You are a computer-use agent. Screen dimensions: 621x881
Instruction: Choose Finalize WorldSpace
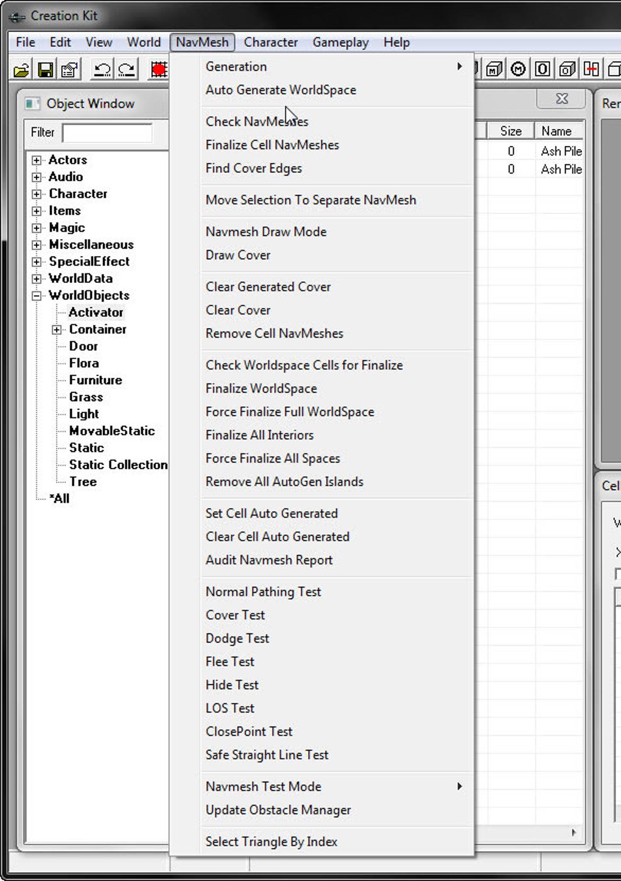coord(337,388)
